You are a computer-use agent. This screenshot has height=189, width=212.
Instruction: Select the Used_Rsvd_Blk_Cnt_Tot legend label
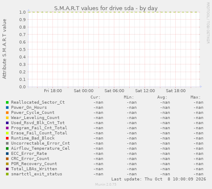[38, 123]
